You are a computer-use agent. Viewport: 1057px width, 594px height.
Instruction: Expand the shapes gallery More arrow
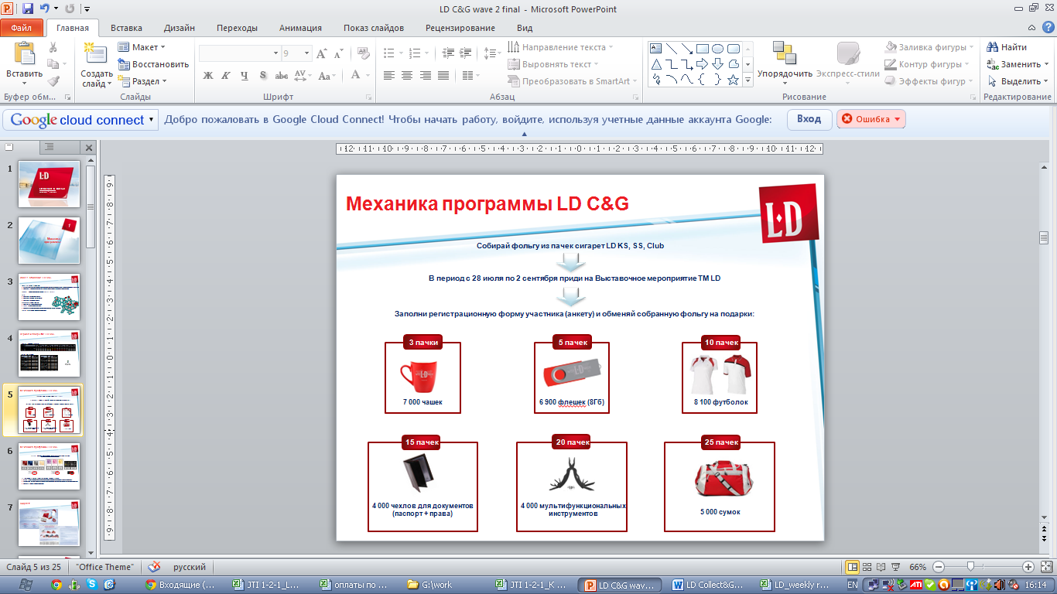[x=747, y=80]
